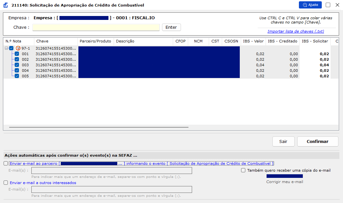Sort by IBS - Solicitar column header
The height and width of the screenshot is (203, 343).
[x=315, y=41]
